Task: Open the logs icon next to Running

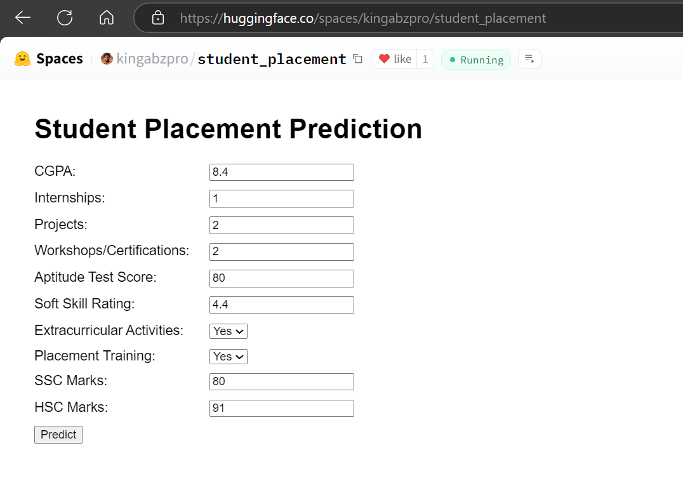Action: pos(529,59)
